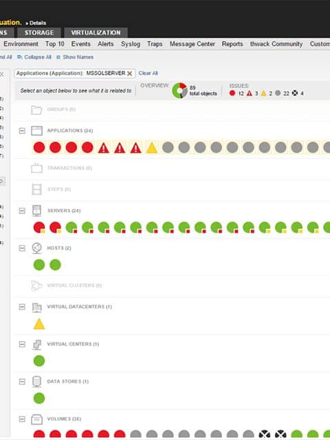Click the Details breadcrumb
Image resolution: width=330 pixels, height=440 pixels.
point(37,23)
